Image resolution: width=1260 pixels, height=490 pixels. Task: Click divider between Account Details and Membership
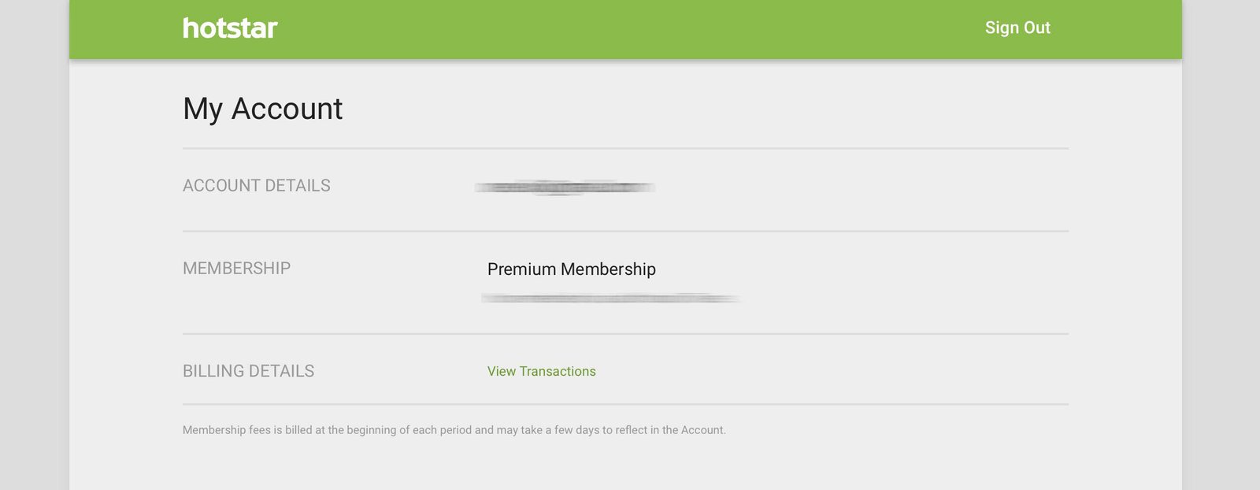coord(625,231)
